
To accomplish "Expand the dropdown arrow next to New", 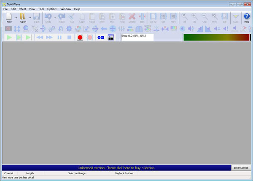I will [16, 18].
